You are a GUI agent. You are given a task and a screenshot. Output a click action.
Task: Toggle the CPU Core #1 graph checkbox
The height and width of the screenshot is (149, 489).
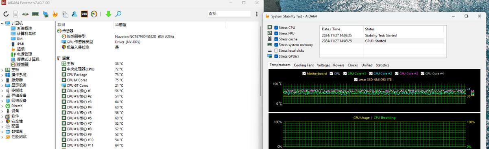tap(345, 74)
